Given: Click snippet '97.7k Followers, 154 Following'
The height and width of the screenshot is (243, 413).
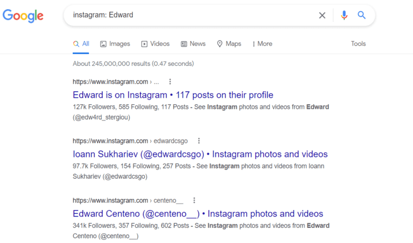Looking at the screenshot, I should point(199,171).
